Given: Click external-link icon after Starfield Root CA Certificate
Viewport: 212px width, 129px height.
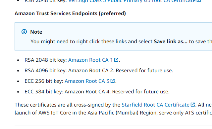Looking at the screenshot, I should (193, 105).
